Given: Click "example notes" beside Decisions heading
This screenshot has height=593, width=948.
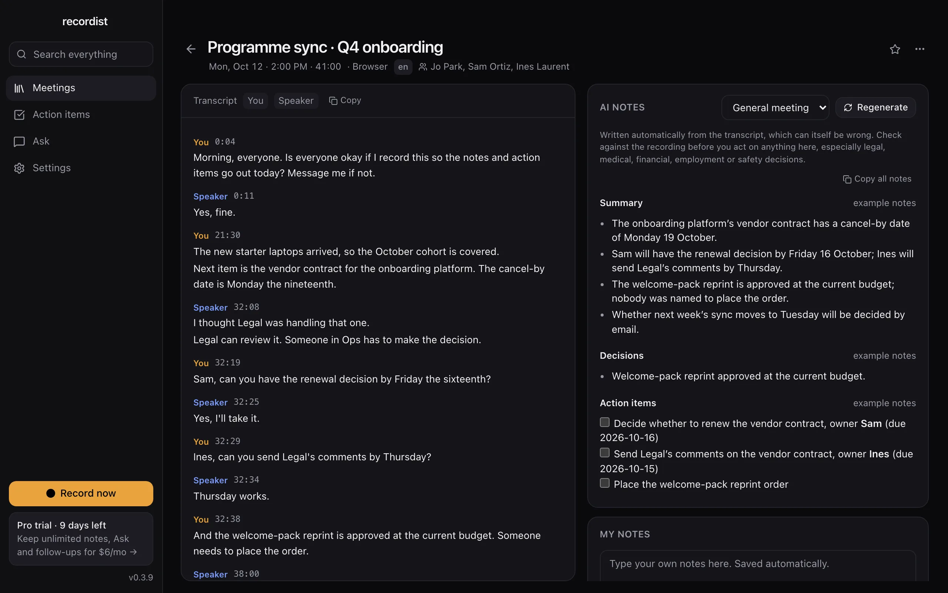Looking at the screenshot, I should (x=884, y=356).
